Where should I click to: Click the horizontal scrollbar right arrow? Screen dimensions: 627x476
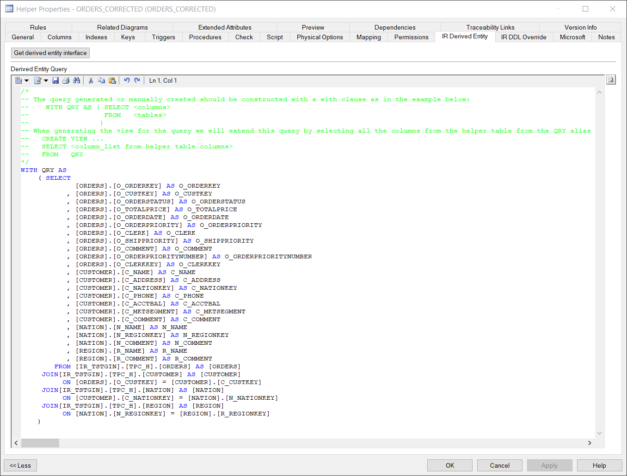pos(590,443)
